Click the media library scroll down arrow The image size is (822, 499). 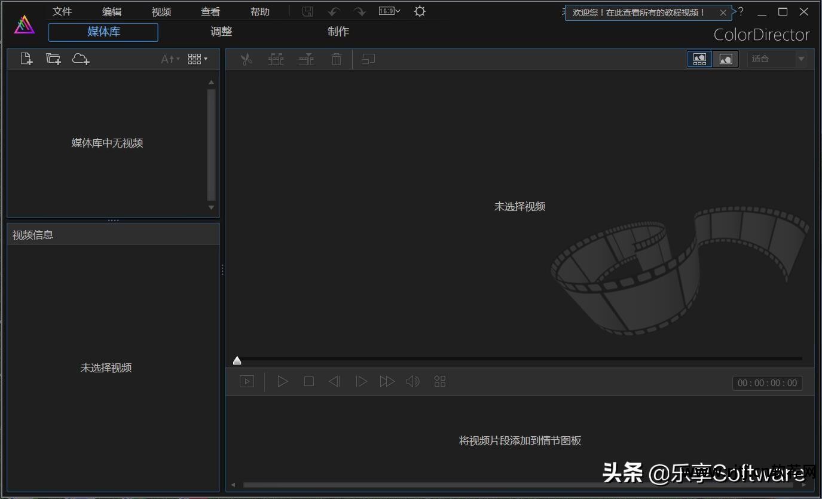click(x=211, y=207)
